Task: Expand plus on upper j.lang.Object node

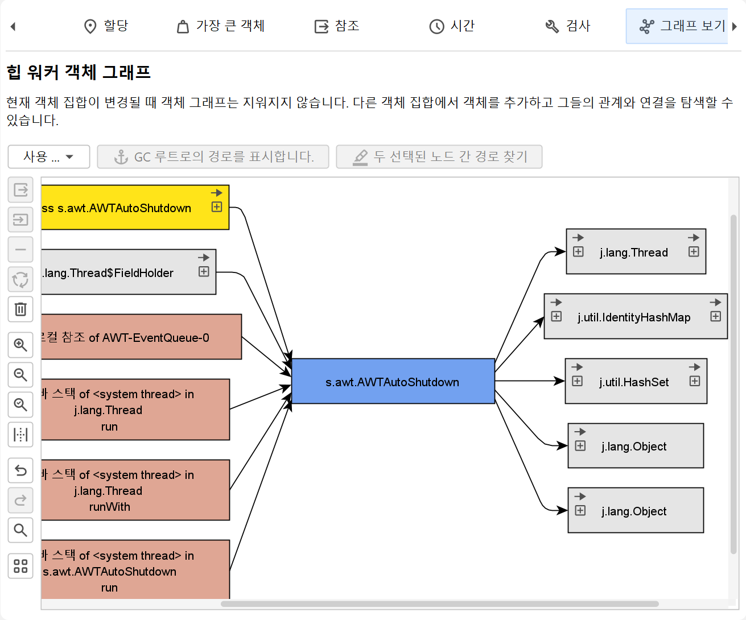Action: (580, 446)
